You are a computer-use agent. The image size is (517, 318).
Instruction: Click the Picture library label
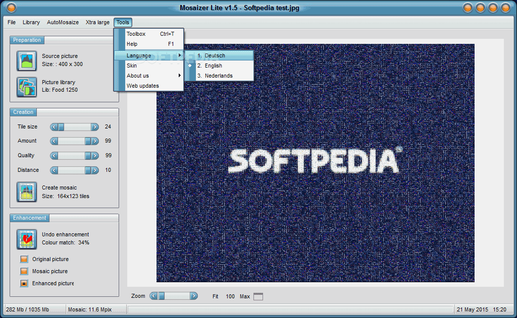(59, 82)
